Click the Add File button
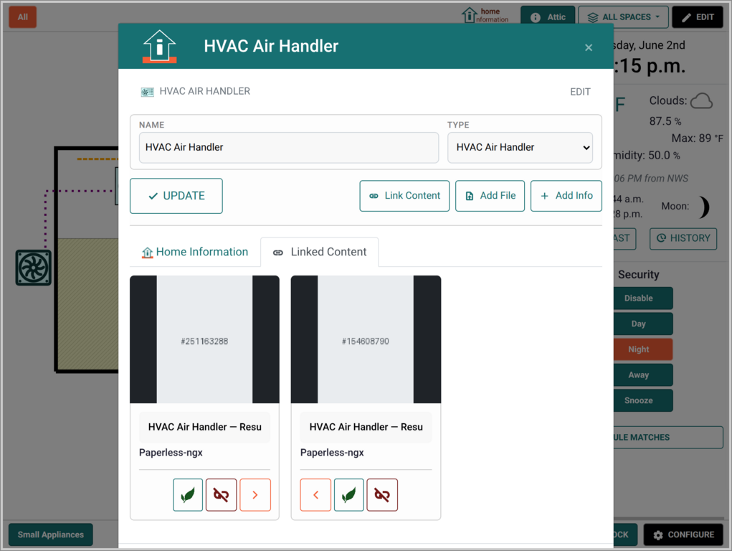 [x=490, y=196]
